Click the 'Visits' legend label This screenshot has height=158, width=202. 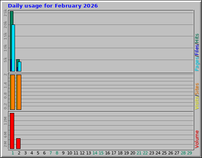[197, 103]
